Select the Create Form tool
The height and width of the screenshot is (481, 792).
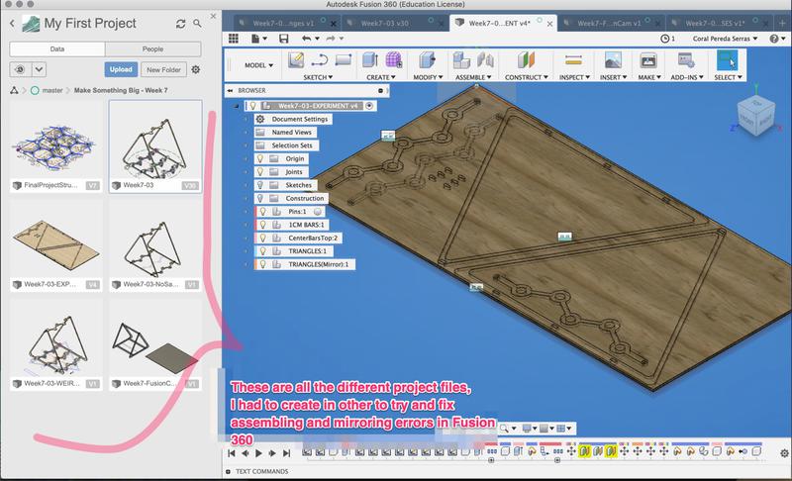tap(394, 60)
